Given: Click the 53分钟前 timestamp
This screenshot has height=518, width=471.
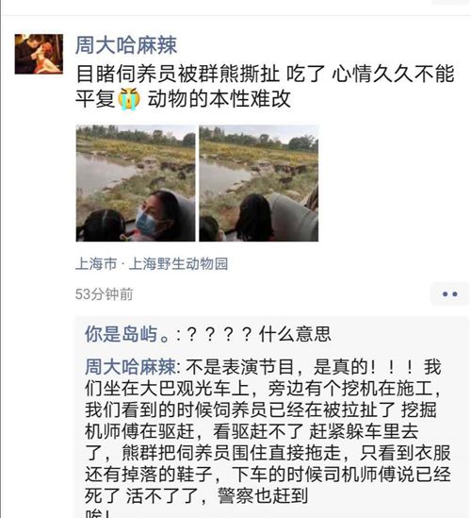Looking at the screenshot, I should (104, 294).
